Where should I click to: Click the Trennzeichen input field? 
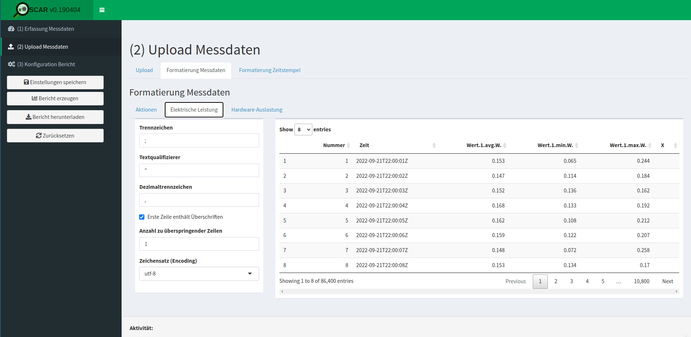[199, 141]
